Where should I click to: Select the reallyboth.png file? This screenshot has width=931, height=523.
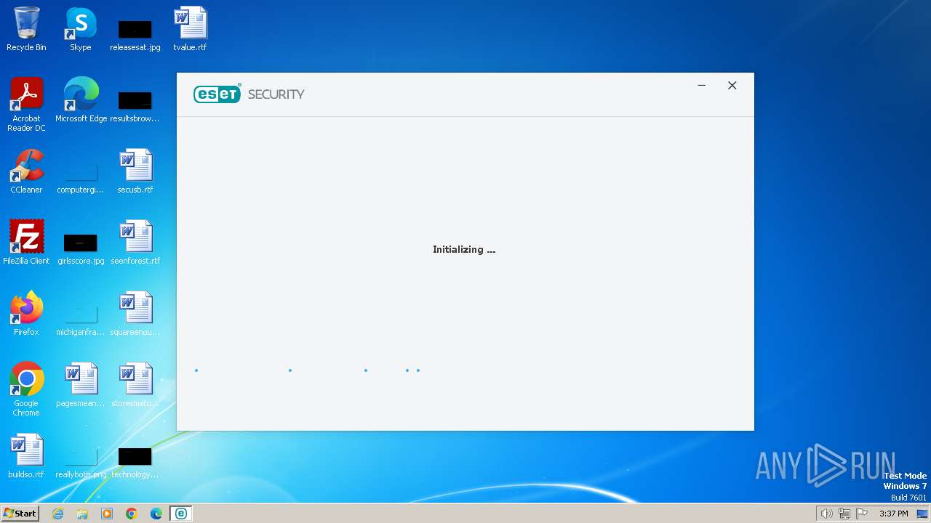coord(81,462)
